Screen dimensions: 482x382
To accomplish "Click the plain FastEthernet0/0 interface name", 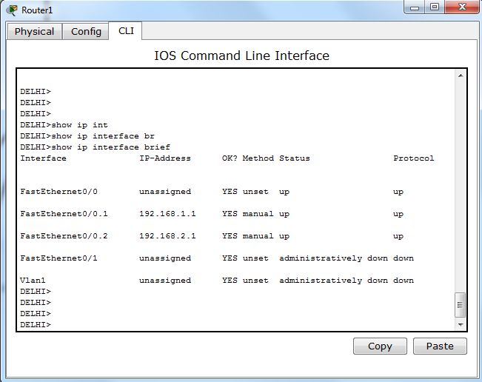I will click(58, 192).
